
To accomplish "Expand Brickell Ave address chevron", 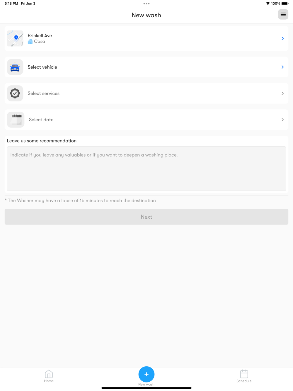I will [282, 38].
